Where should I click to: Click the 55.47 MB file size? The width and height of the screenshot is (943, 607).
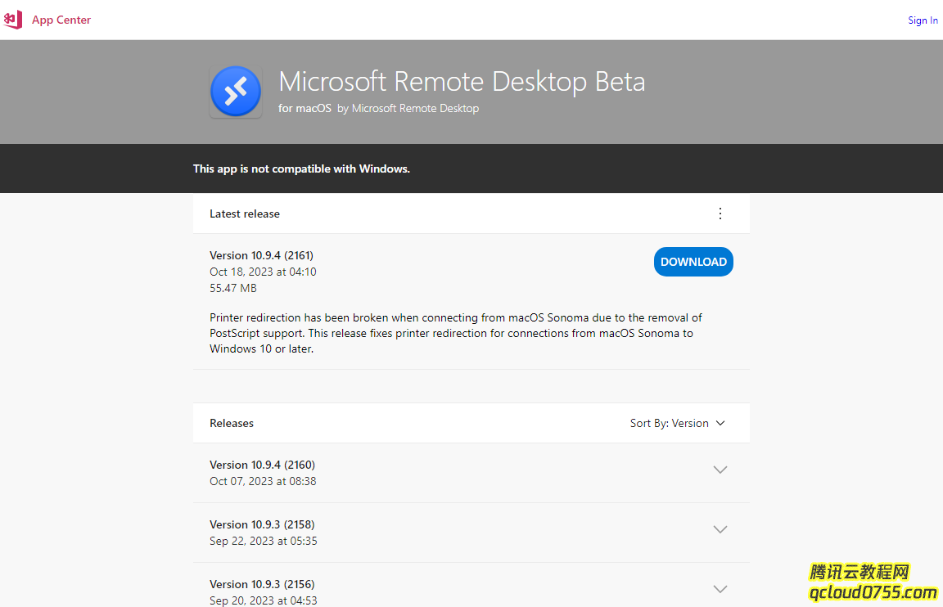pos(232,288)
